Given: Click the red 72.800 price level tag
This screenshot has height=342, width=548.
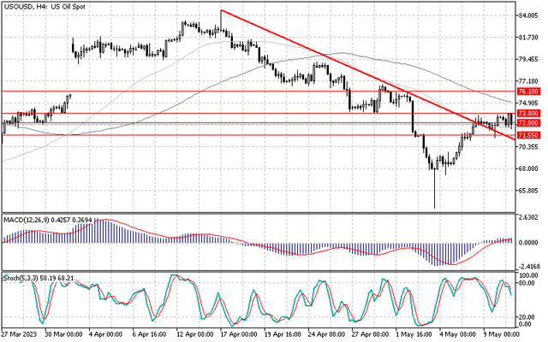Looking at the screenshot, I should [528, 123].
